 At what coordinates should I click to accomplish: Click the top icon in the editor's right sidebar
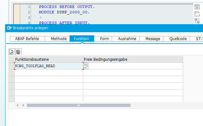point(197,7)
